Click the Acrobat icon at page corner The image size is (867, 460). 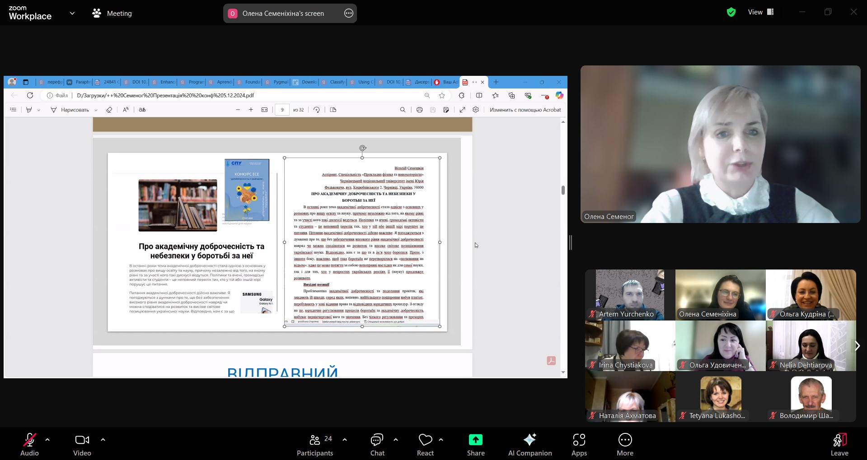(x=551, y=361)
